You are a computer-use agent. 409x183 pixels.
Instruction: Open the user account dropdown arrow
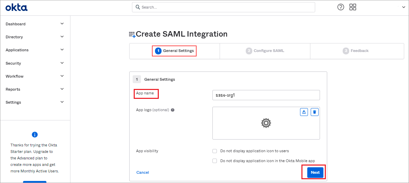(x=404, y=7)
